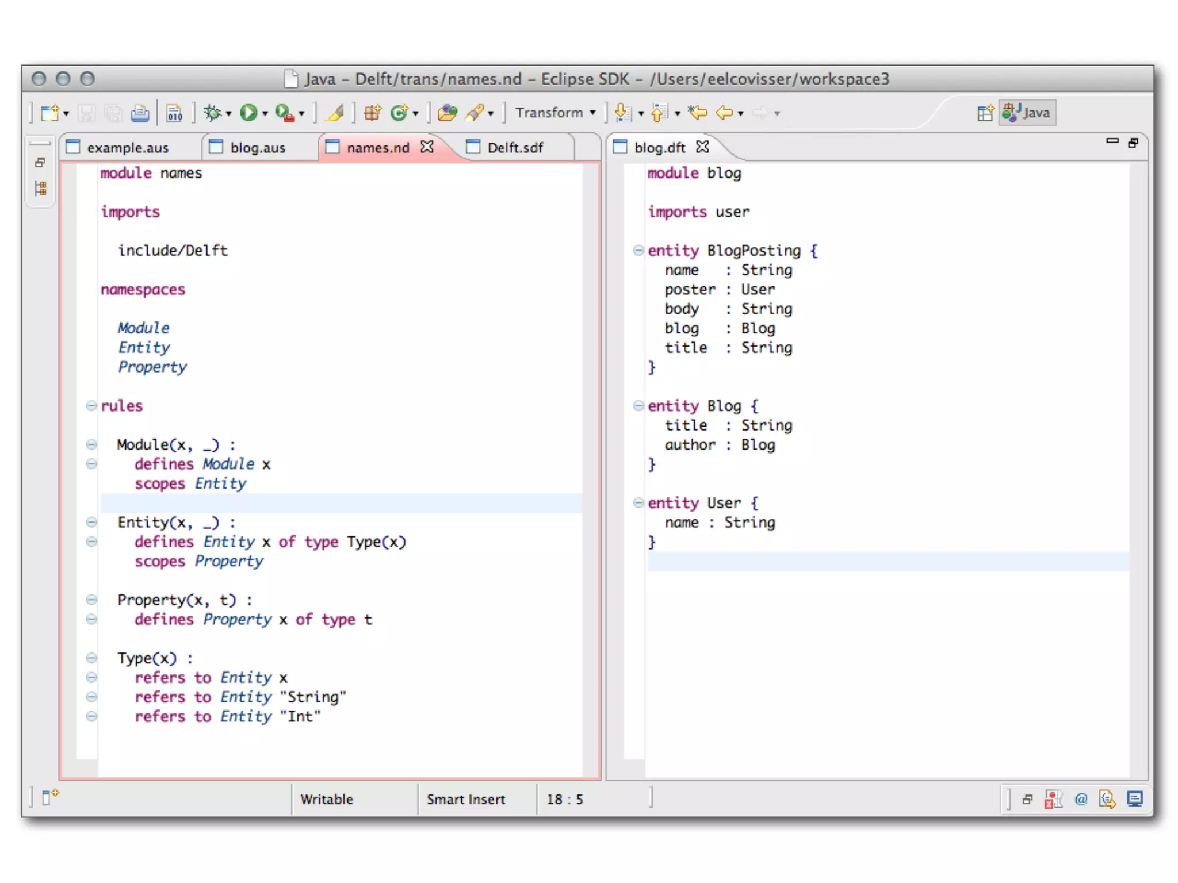1178x883 pixels.
Task: Switch to the example.aus tab
Action: pyautogui.click(x=128, y=148)
